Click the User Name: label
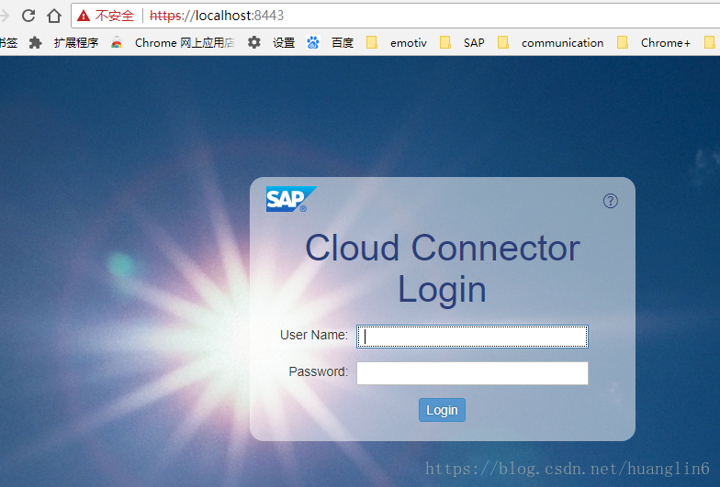The width and height of the screenshot is (720, 487). (314, 336)
